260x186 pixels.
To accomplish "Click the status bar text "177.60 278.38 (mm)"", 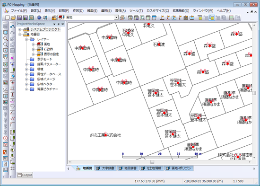I will pos(149,181).
